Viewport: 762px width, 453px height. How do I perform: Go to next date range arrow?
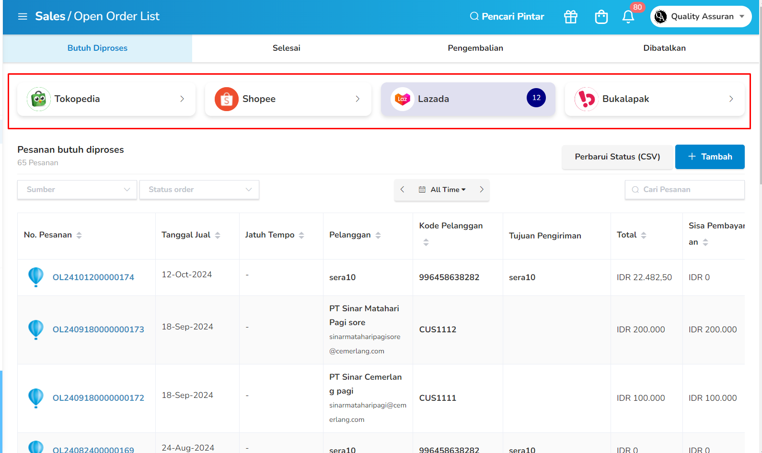[x=482, y=190]
